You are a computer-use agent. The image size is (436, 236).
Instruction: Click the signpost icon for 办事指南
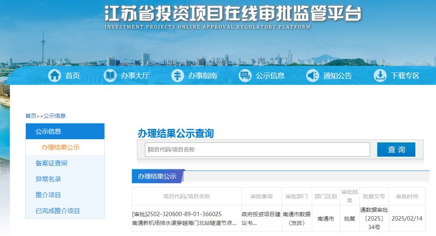177,75
